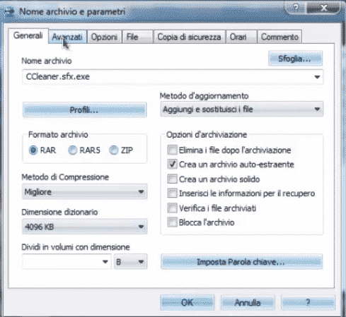Expand the Metodo d'aggiornamento dropdown

coord(242,109)
